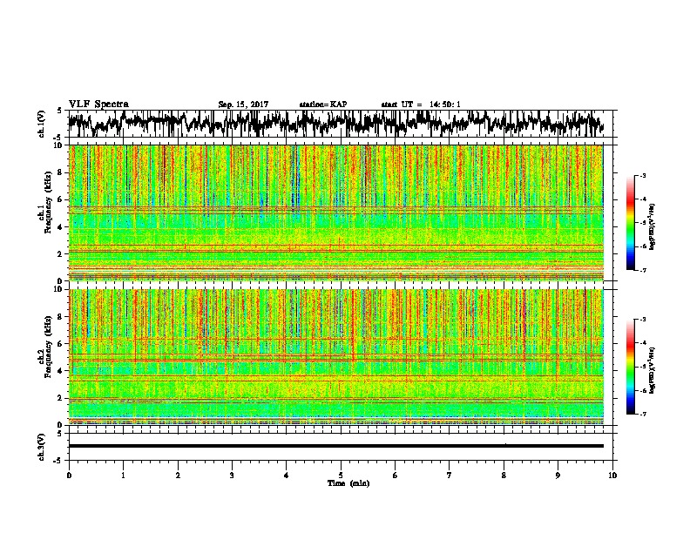
Task: Click time axis tick label '0'
Action: 69,476
